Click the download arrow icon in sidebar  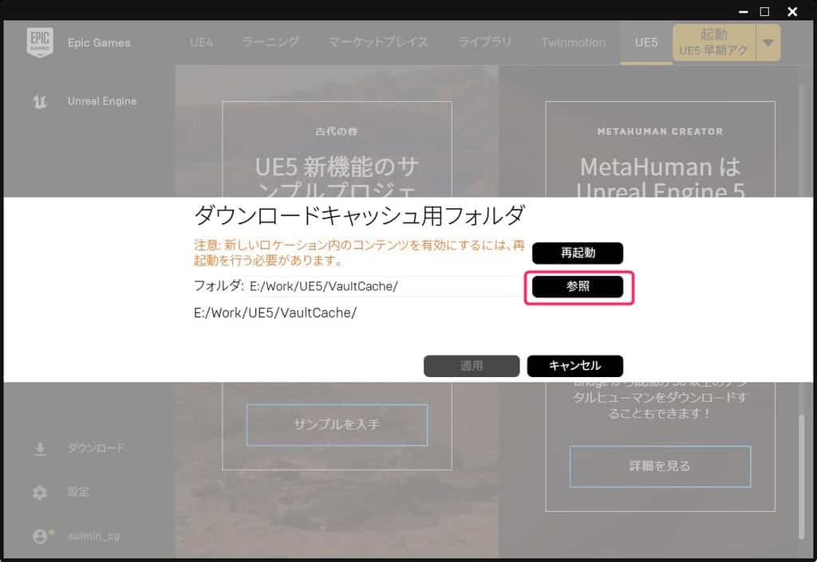click(x=40, y=449)
